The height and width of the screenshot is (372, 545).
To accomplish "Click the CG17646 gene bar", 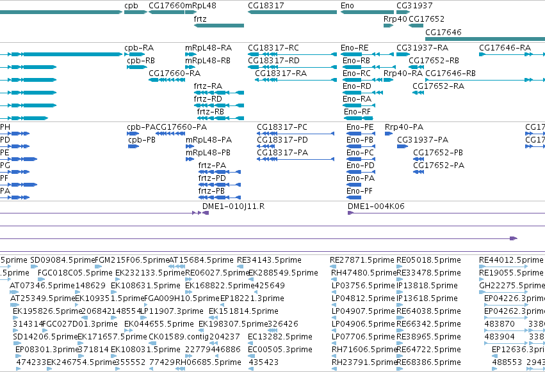I will point(485,38).
